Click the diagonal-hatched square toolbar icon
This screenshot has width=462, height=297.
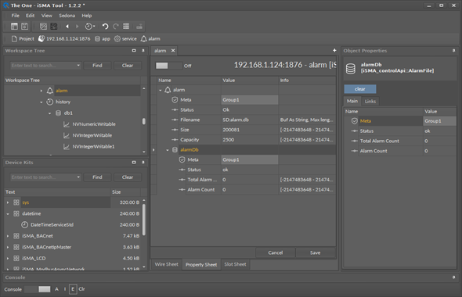click(x=43, y=27)
